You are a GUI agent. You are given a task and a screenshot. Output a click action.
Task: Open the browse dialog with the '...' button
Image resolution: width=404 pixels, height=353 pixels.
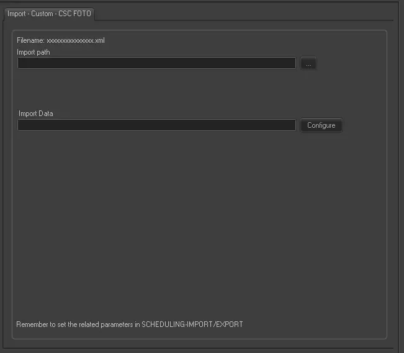click(308, 63)
